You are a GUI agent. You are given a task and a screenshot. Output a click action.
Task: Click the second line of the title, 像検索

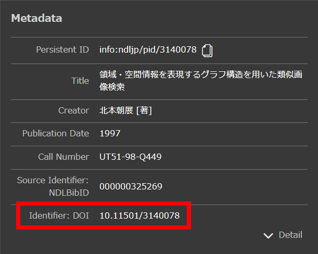point(112,87)
